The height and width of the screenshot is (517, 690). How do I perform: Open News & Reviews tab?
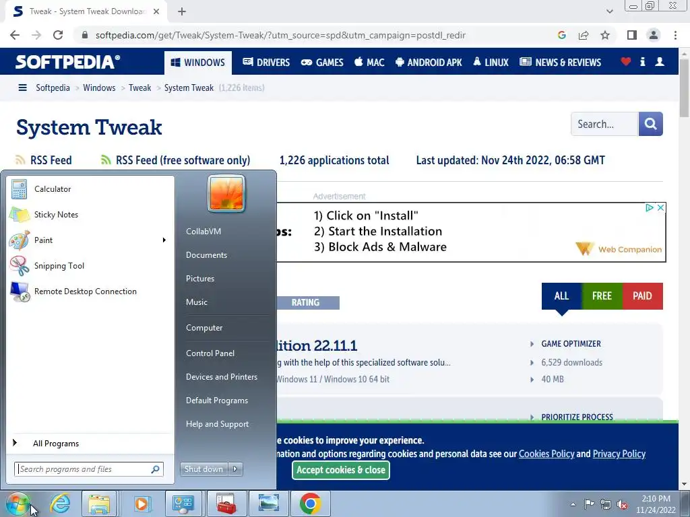pyautogui.click(x=560, y=63)
